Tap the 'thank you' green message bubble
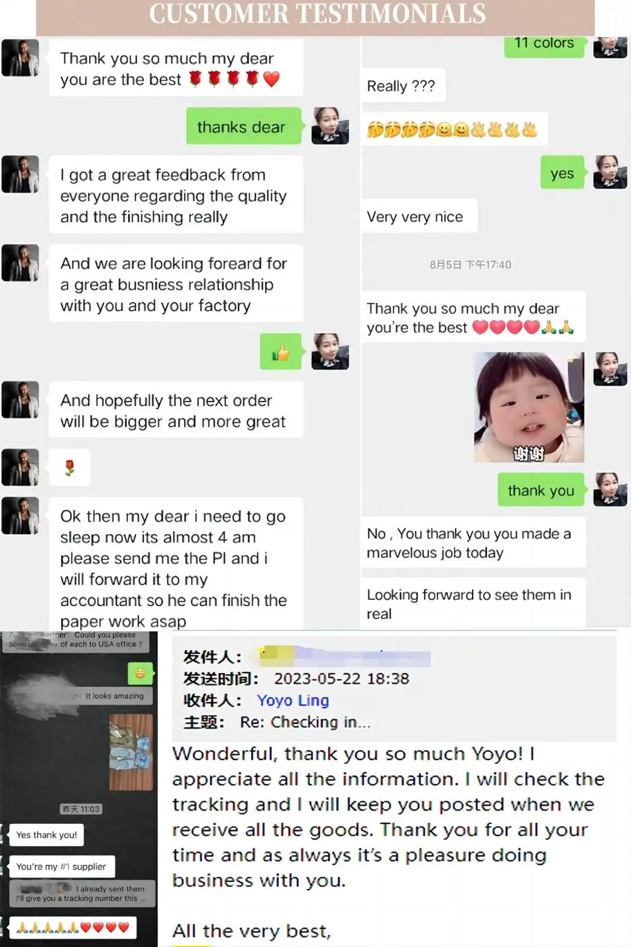This screenshot has height=947, width=631. click(x=541, y=491)
